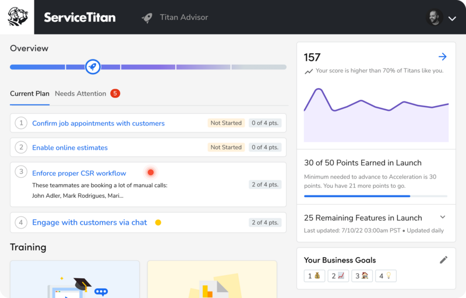Open Confirm job appointments with customers
466x298 pixels.
pyautogui.click(x=98, y=123)
